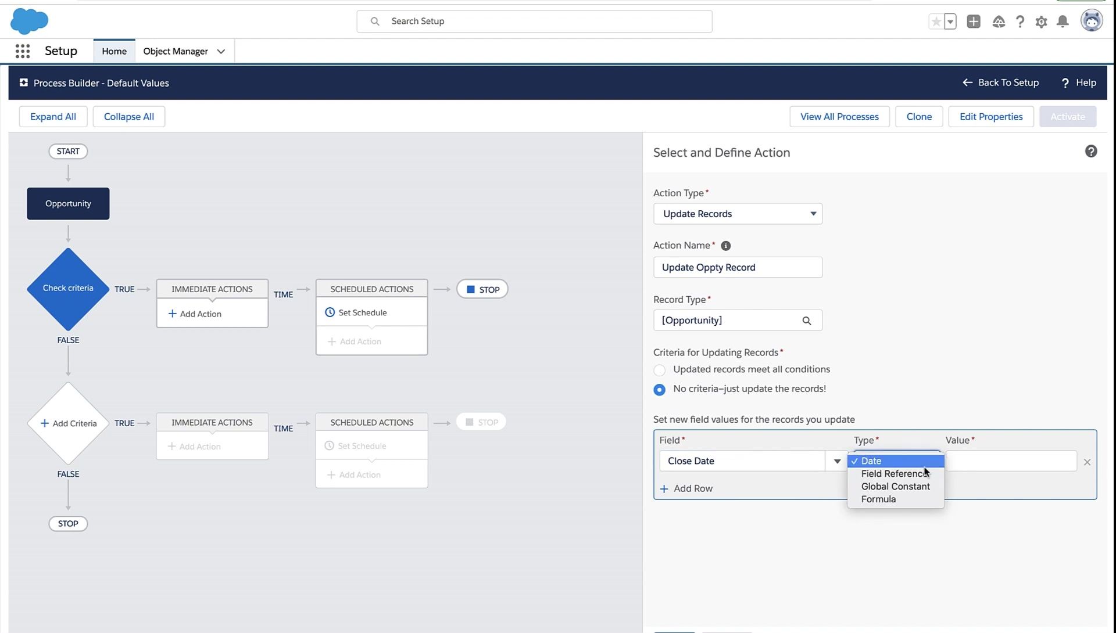Viewport: 1116px width, 633px height.
Task: Click the Trailhead guidance icon
Action: coord(999,21)
